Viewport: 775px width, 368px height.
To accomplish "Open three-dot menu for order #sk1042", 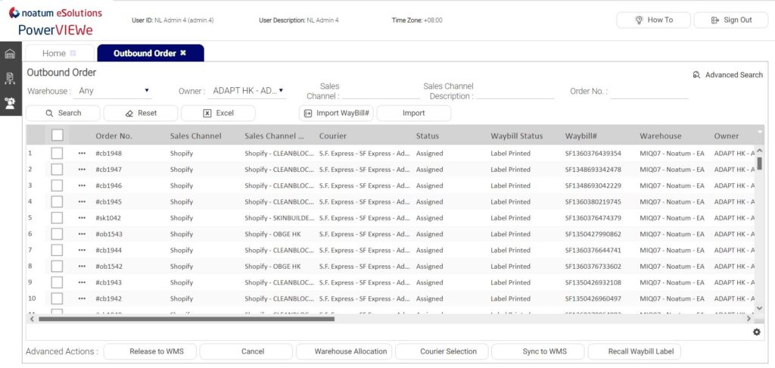I will (x=82, y=218).
